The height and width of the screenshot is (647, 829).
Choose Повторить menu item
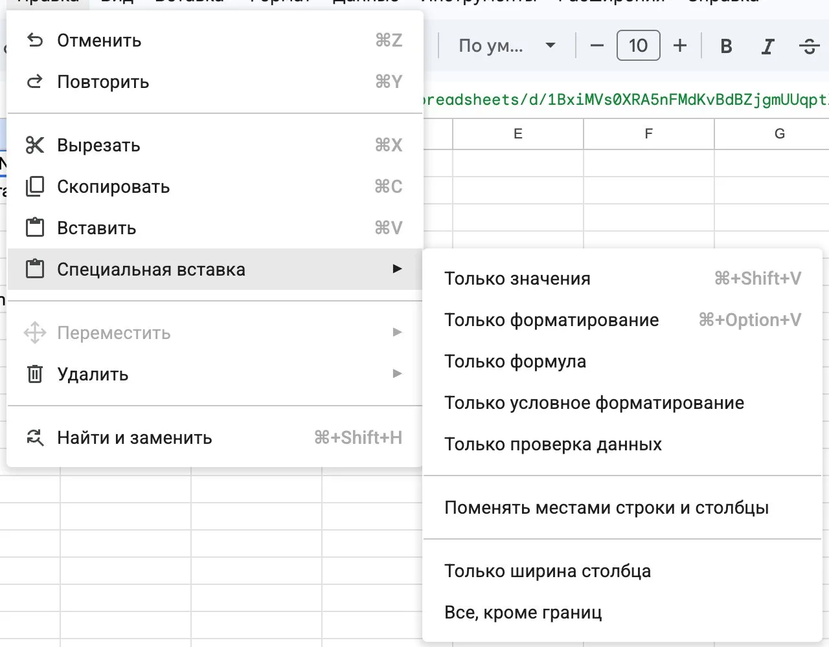point(214,82)
